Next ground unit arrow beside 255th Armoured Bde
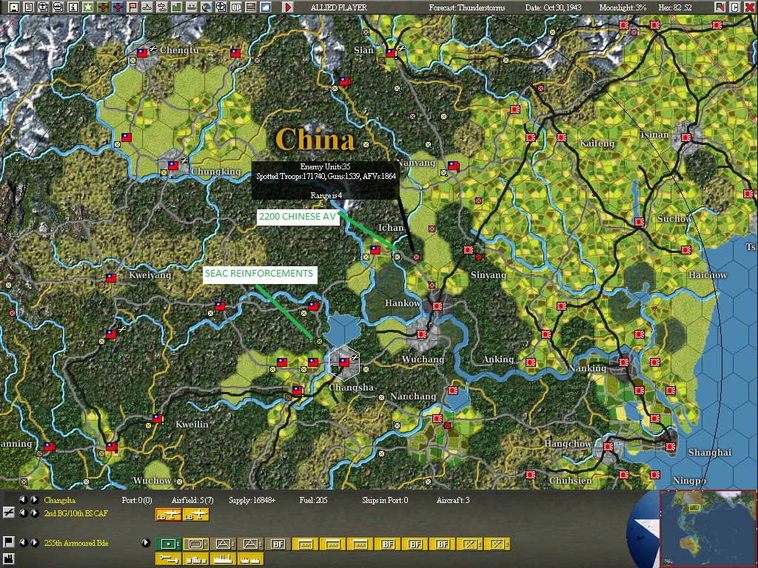This screenshot has width=758, height=568. 34,542
